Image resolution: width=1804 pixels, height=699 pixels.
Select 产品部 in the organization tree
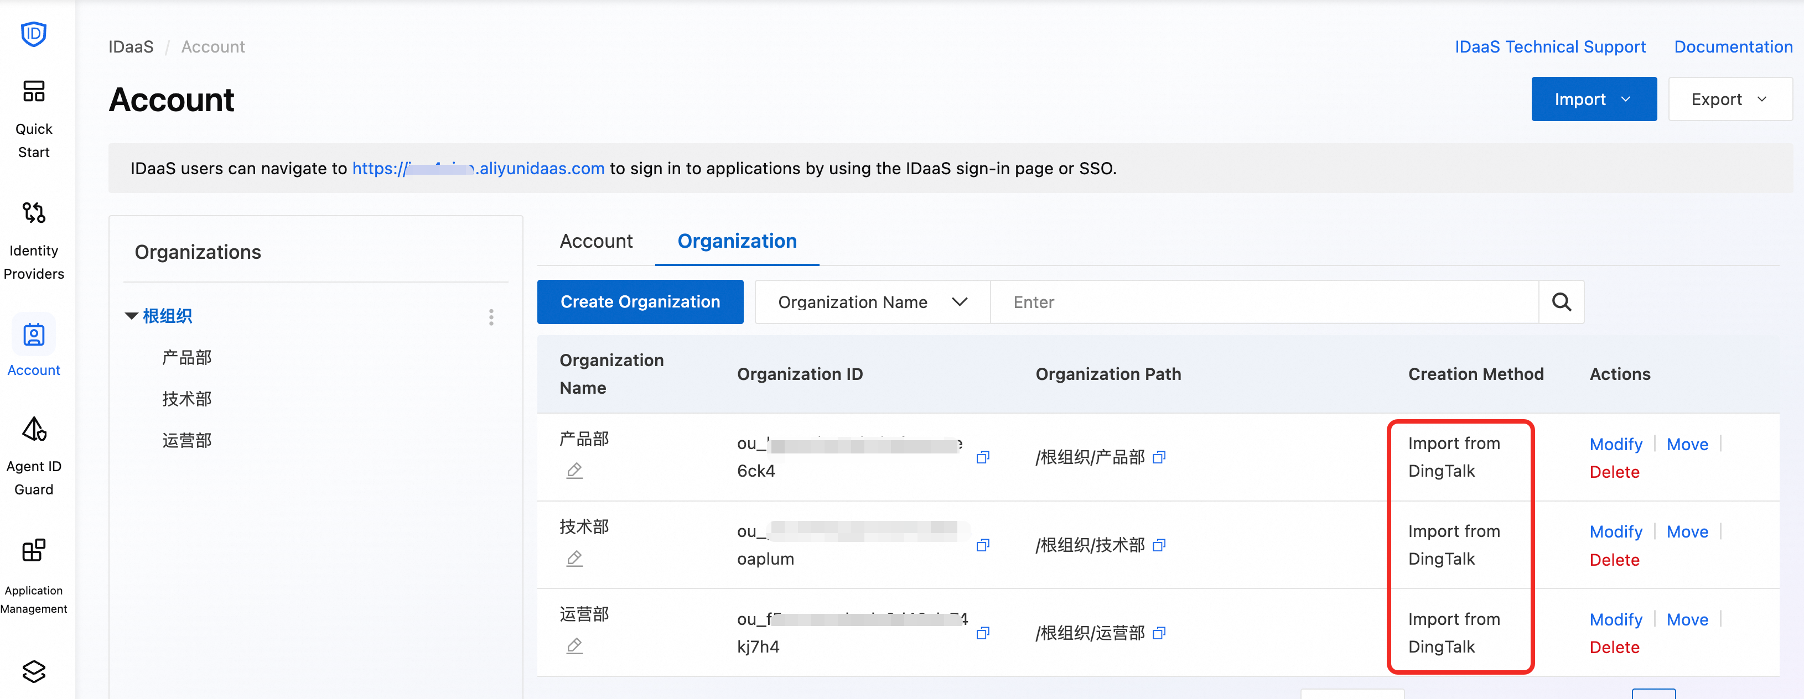[x=186, y=358]
